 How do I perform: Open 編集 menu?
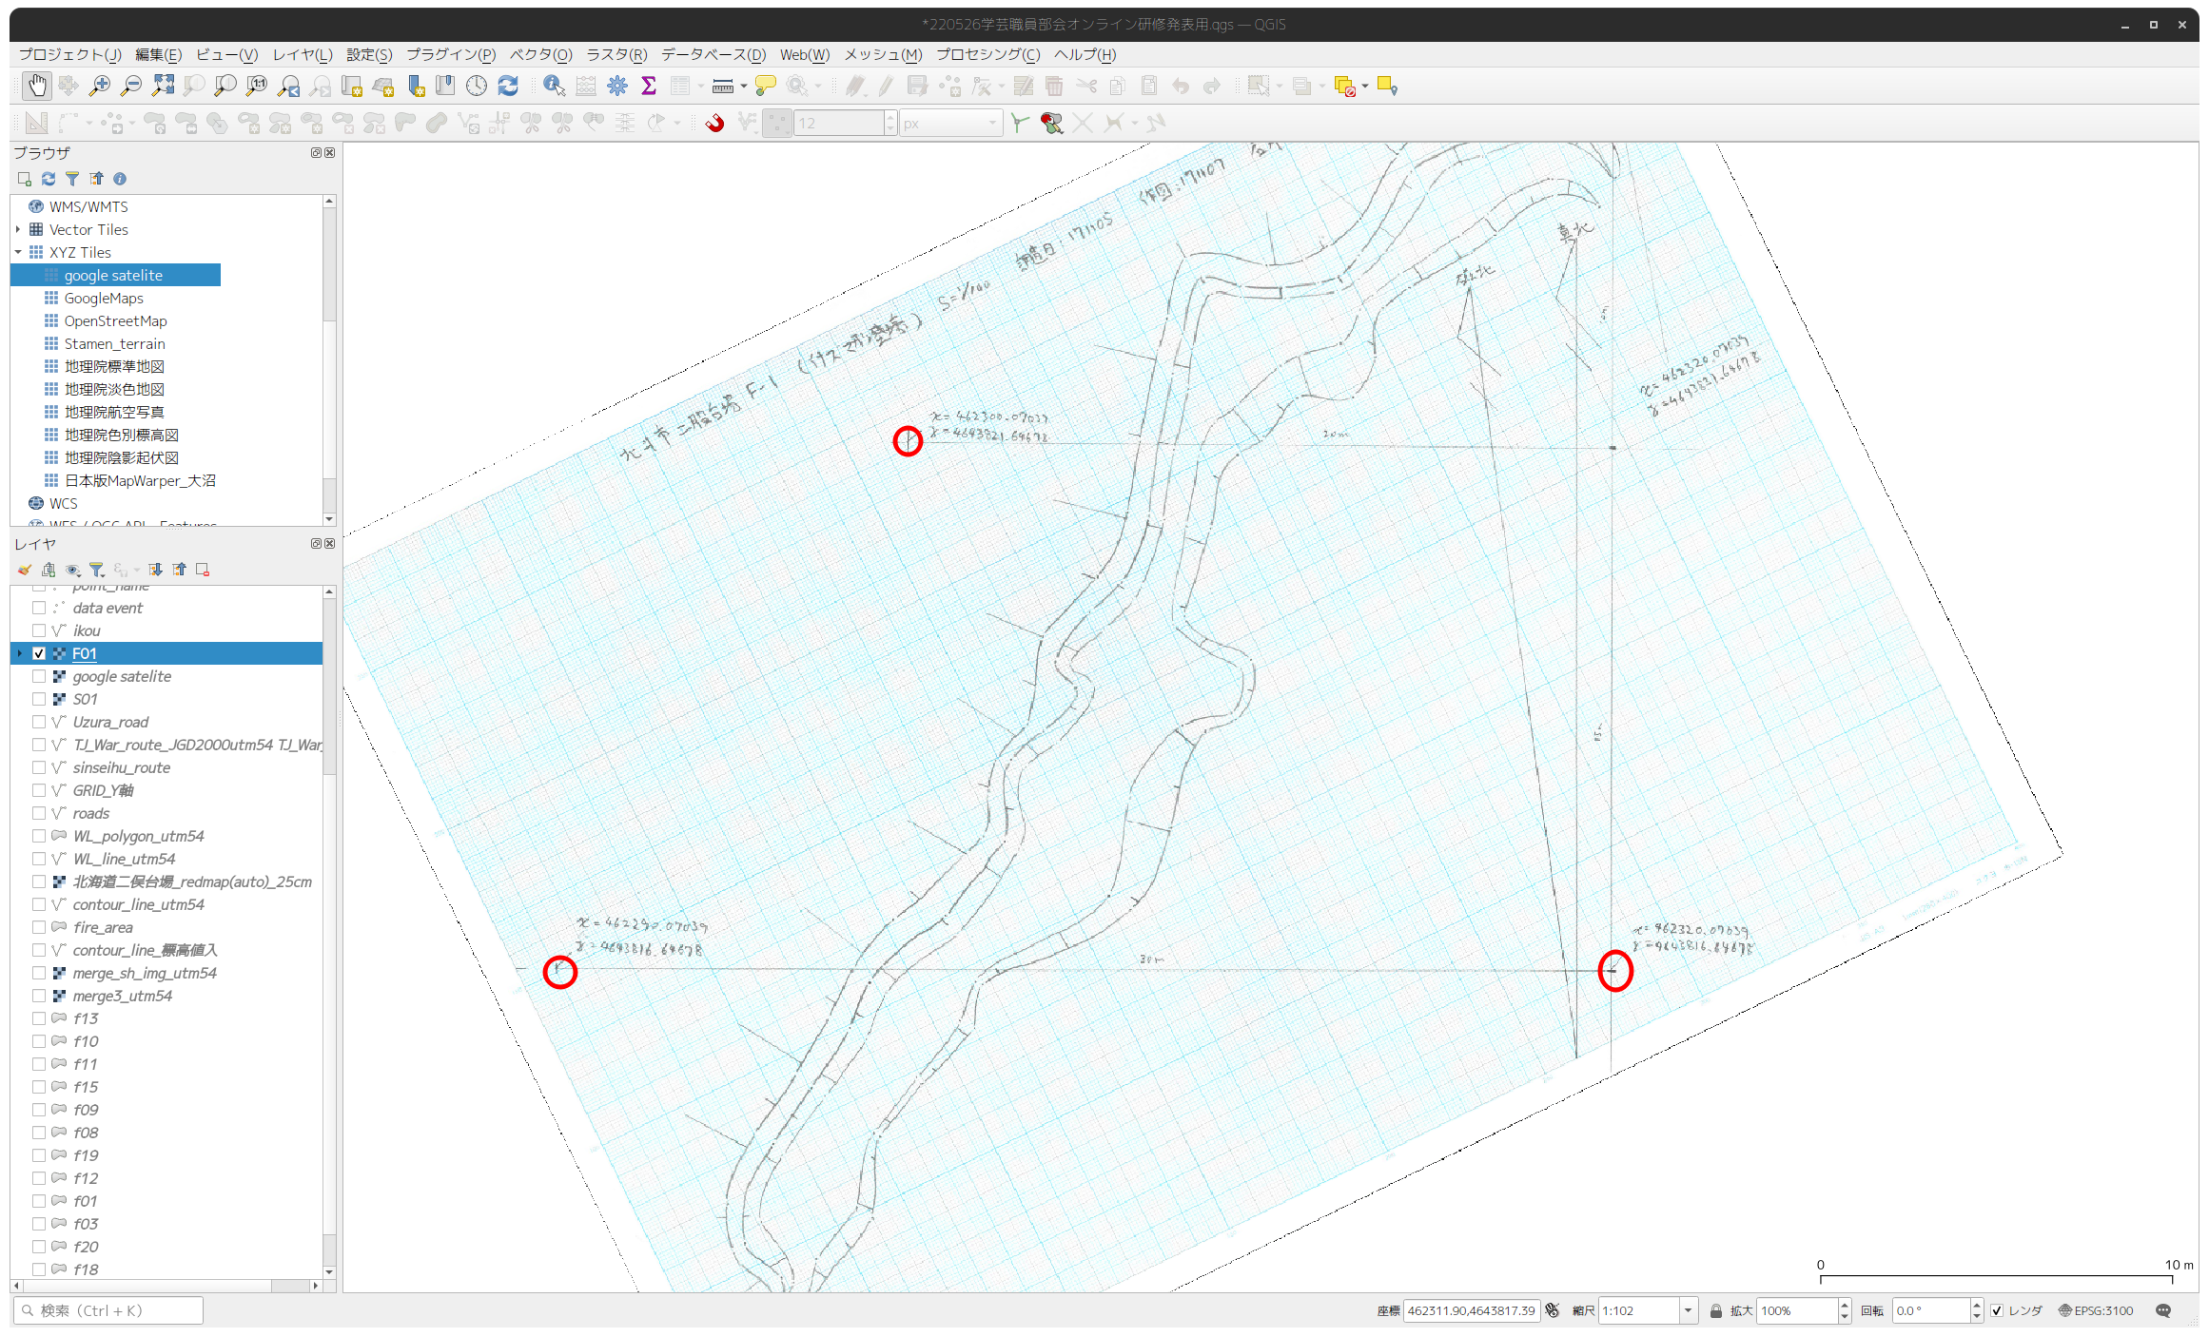click(x=158, y=54)
